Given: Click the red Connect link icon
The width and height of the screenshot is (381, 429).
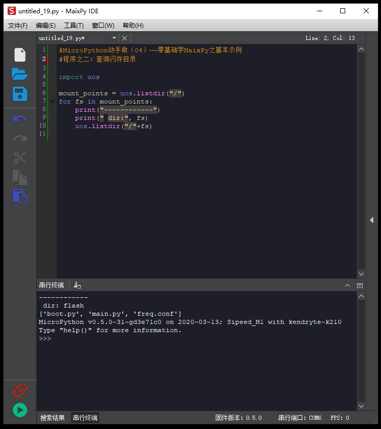Looking at the screenshot, I should [x=19, y=391].
